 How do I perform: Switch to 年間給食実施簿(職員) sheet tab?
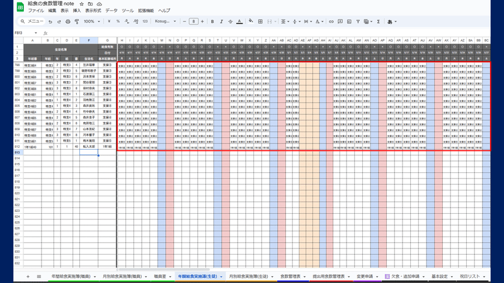[x=71, y=276]
